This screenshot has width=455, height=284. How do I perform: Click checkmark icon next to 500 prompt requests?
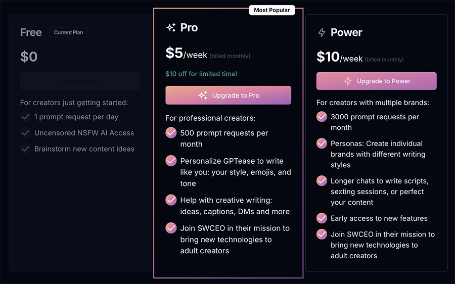coord(171,133)
